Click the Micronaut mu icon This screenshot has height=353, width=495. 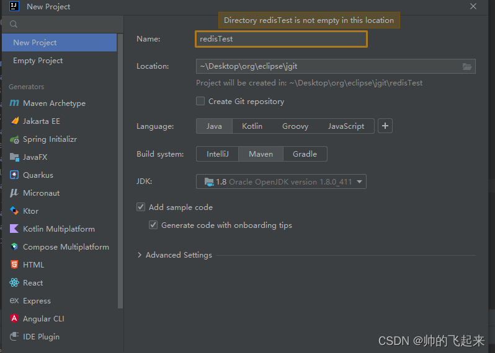point(14,193)
